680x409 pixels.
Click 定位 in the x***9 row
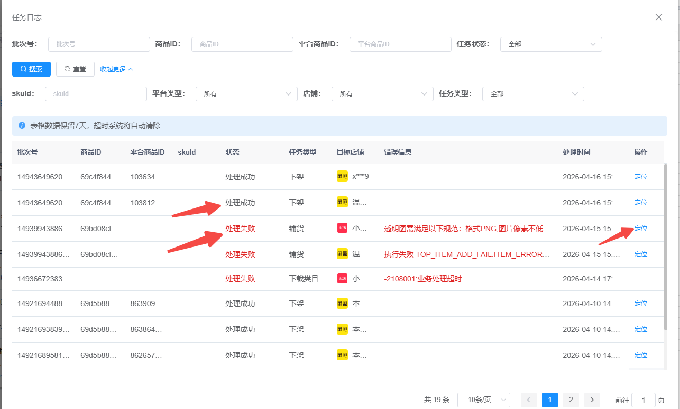641,177
